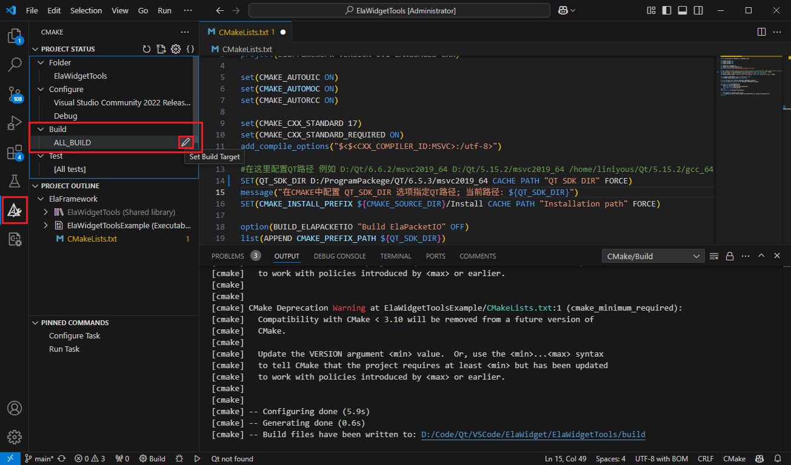Open the Run and Debug view
Image resolution: width=791 pixels, height=465 pixels.
pos(14,124)
